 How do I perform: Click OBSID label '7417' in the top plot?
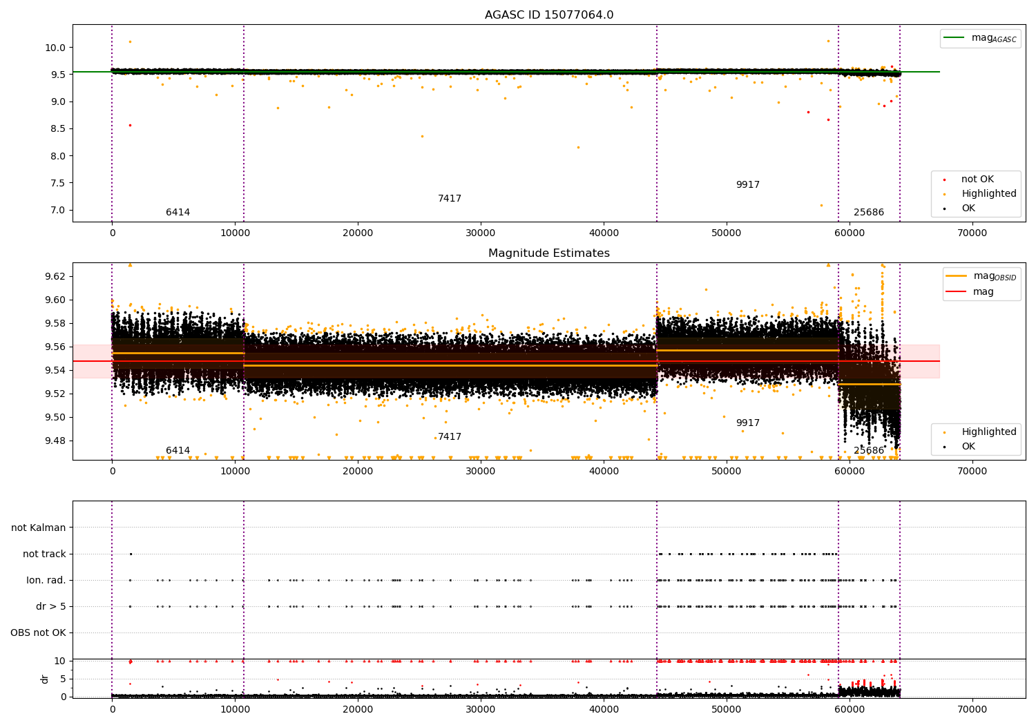[450, 199]
